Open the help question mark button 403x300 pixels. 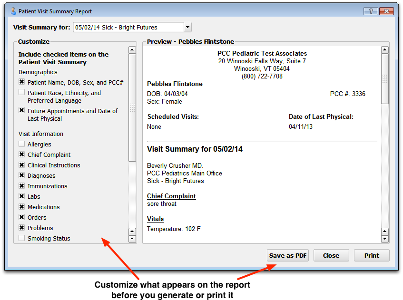371,11
